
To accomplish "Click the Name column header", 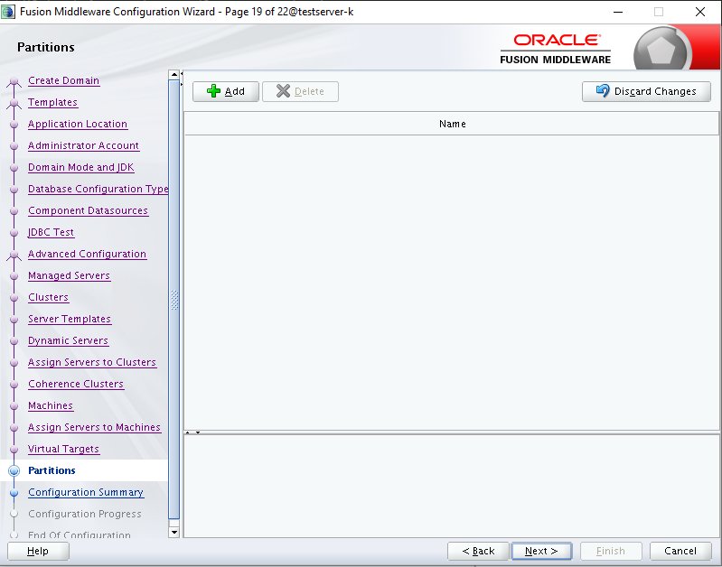I will pyautogui.click(x=452, y=124).
